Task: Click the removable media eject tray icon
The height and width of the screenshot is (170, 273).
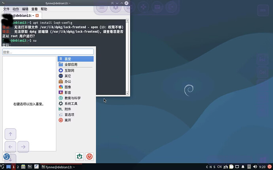Action: [x=249, y=167]
